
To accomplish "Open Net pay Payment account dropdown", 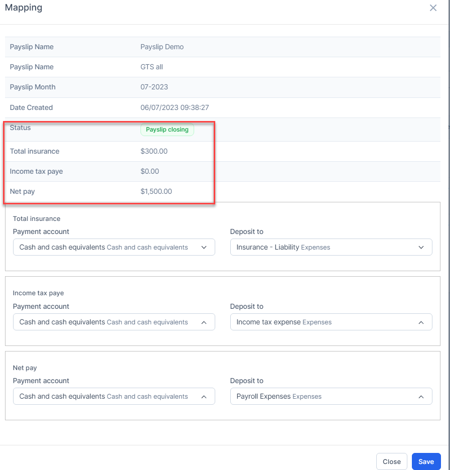I will point(114,396).
